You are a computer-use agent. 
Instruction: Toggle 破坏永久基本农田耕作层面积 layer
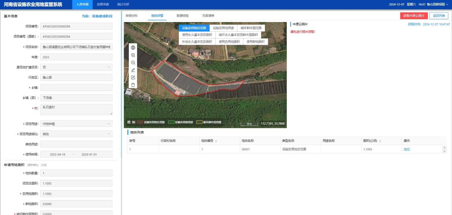click(x=238, y=35)
